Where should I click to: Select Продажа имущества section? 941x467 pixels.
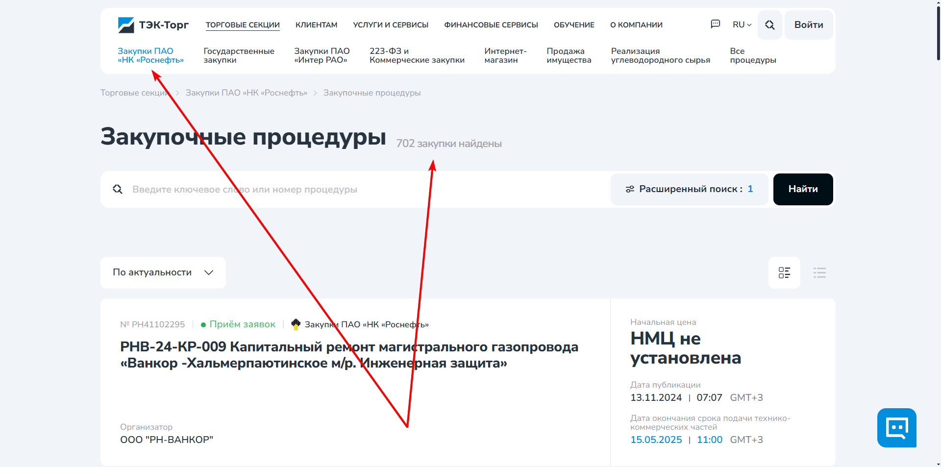pyautogui.click(x=569, y=55)
